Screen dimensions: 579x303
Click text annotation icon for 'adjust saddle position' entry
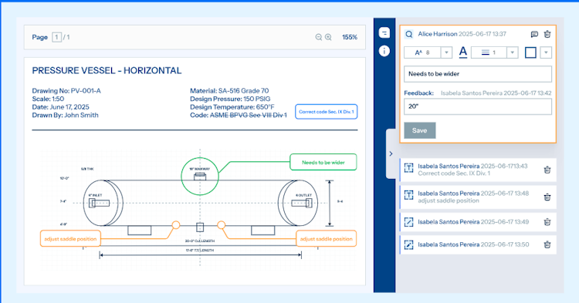(x=408, y=195)
